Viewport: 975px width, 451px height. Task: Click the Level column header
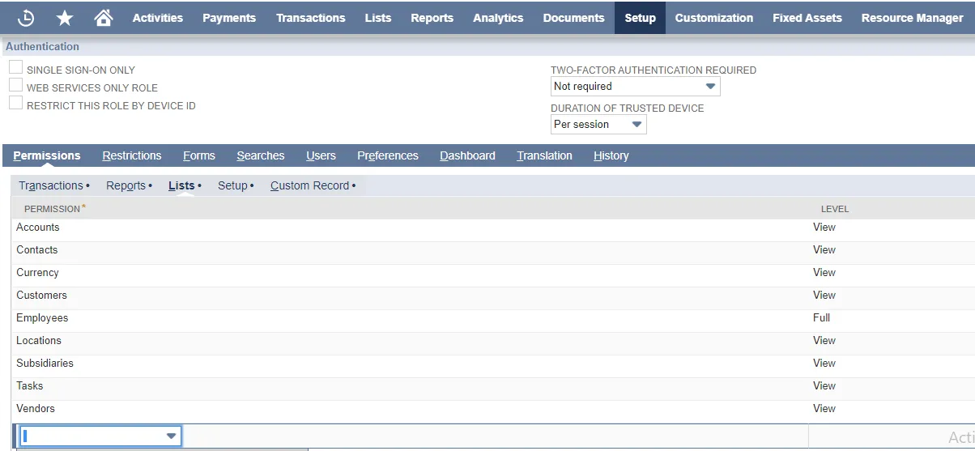(835, 209)
